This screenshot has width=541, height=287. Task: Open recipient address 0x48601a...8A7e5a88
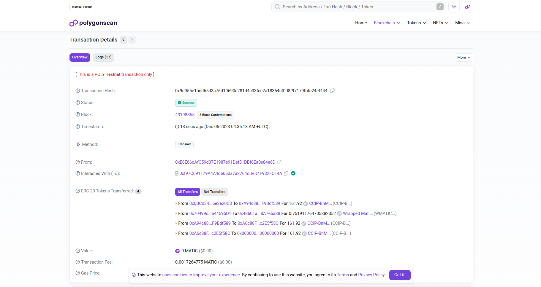pos(259,213)
